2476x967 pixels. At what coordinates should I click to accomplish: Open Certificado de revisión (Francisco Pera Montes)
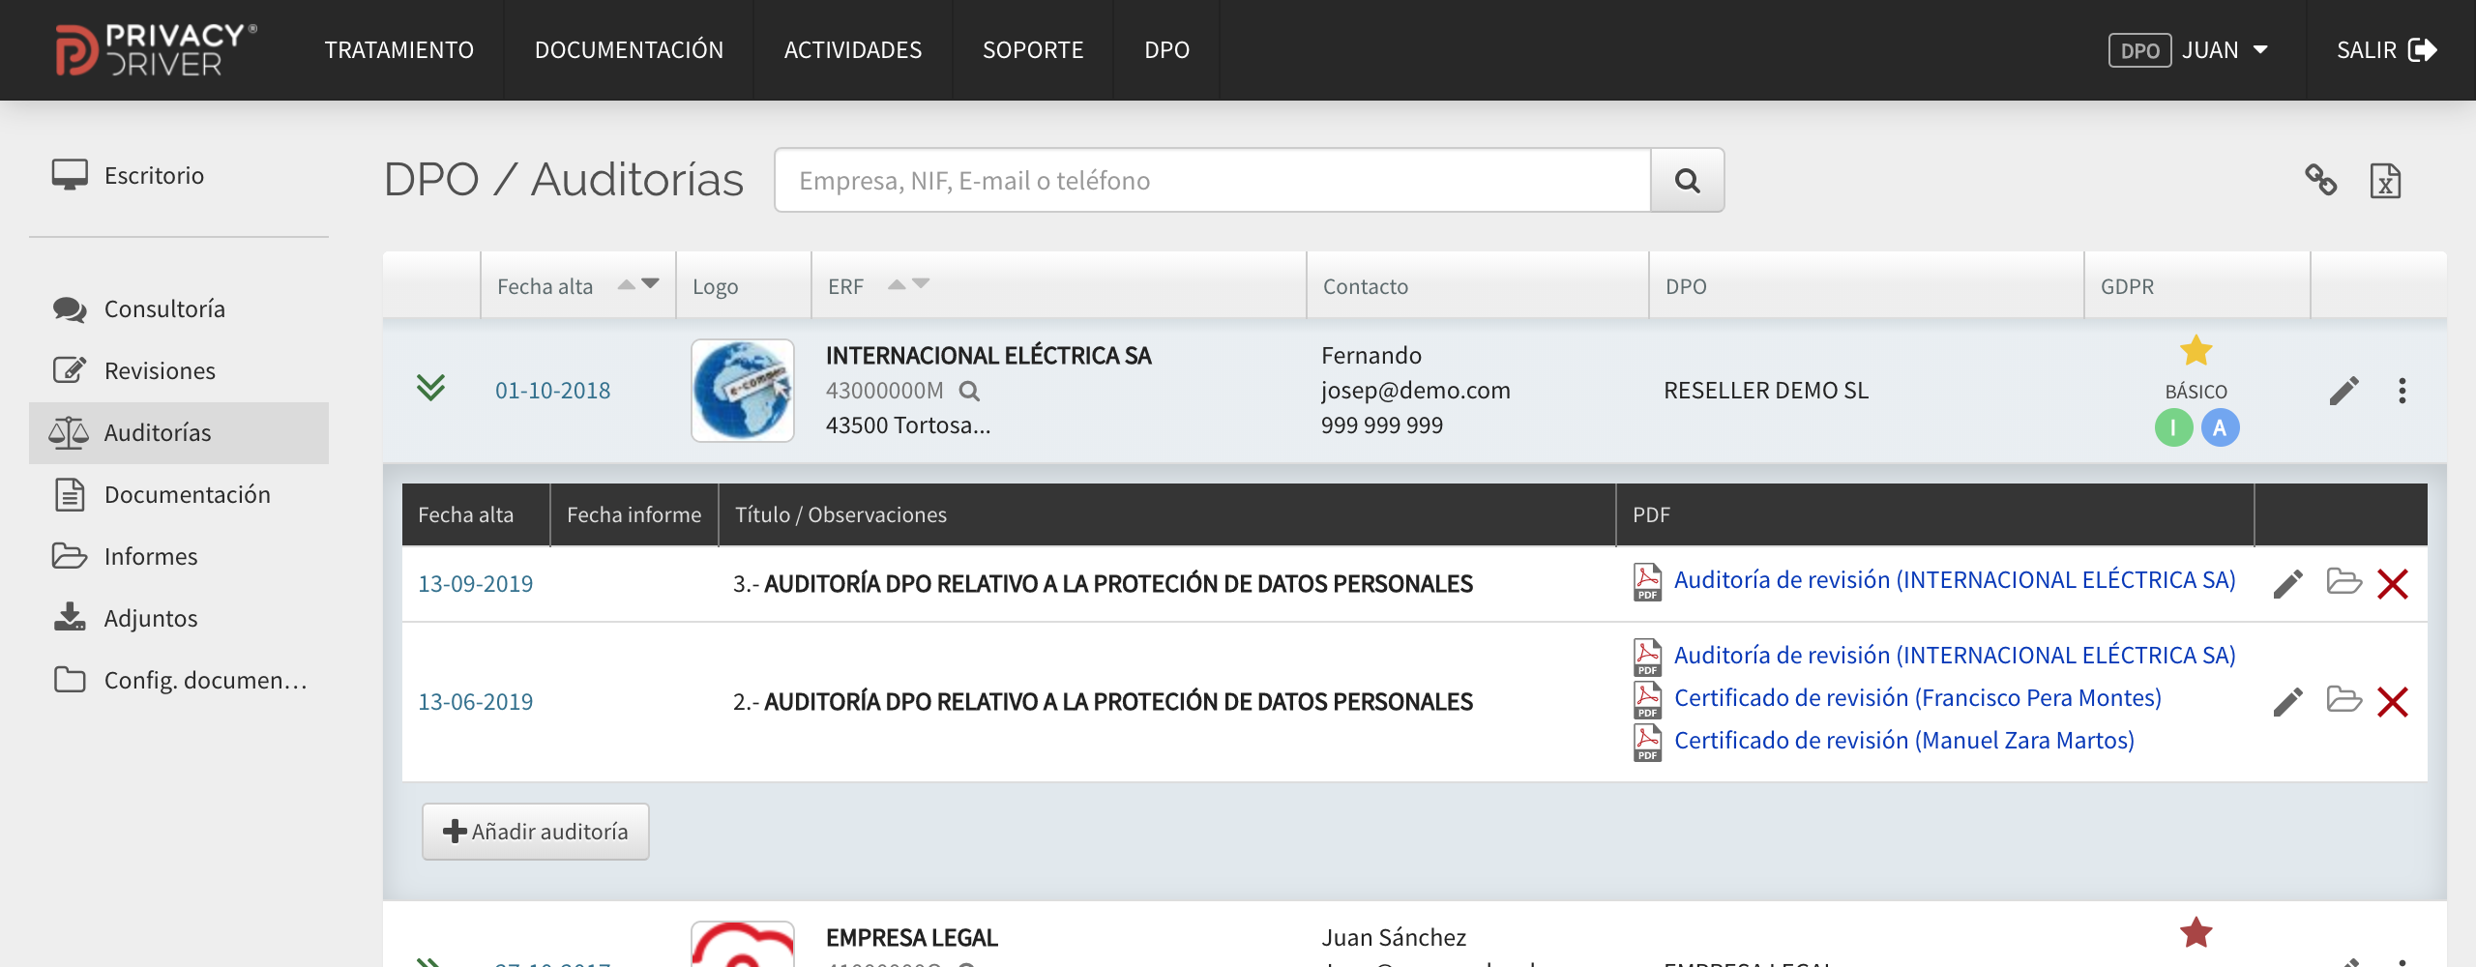click(1917, 698)
